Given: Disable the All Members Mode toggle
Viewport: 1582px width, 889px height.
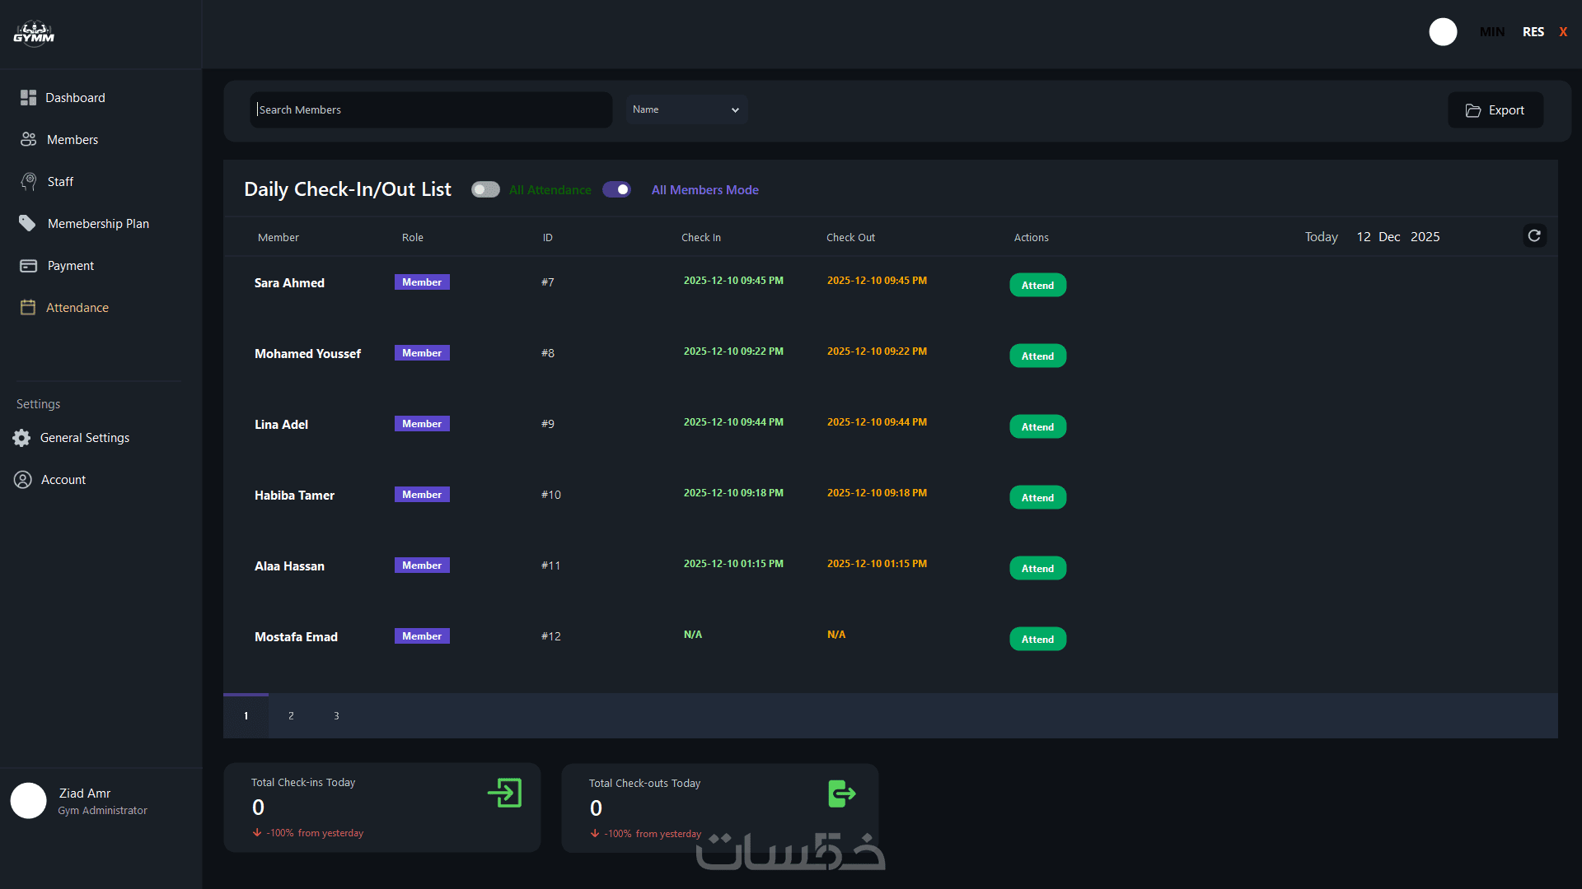Looking at the screenshot, I should coord(616,190).
